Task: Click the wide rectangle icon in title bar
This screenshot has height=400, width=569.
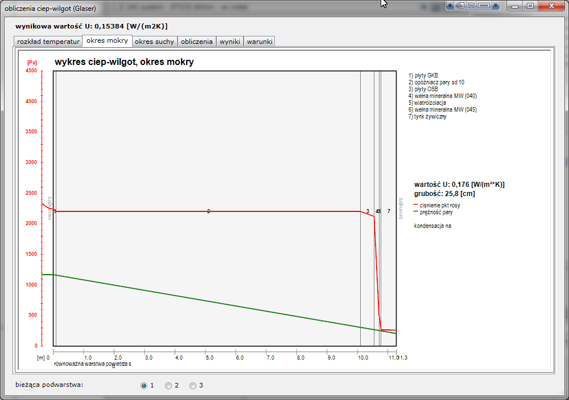Action: point(484,6)
